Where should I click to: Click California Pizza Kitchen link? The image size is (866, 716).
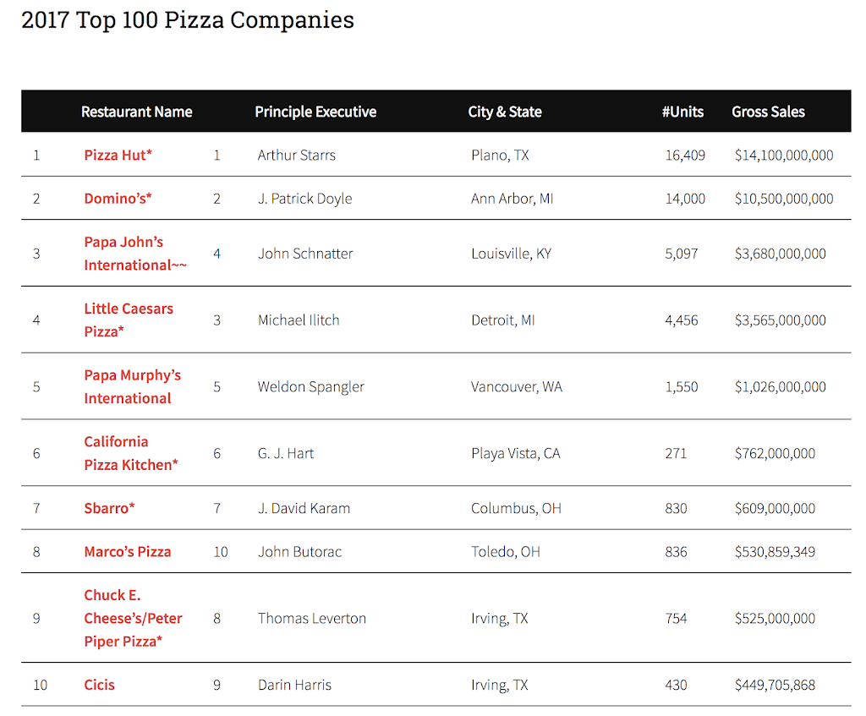coord(130,453)
